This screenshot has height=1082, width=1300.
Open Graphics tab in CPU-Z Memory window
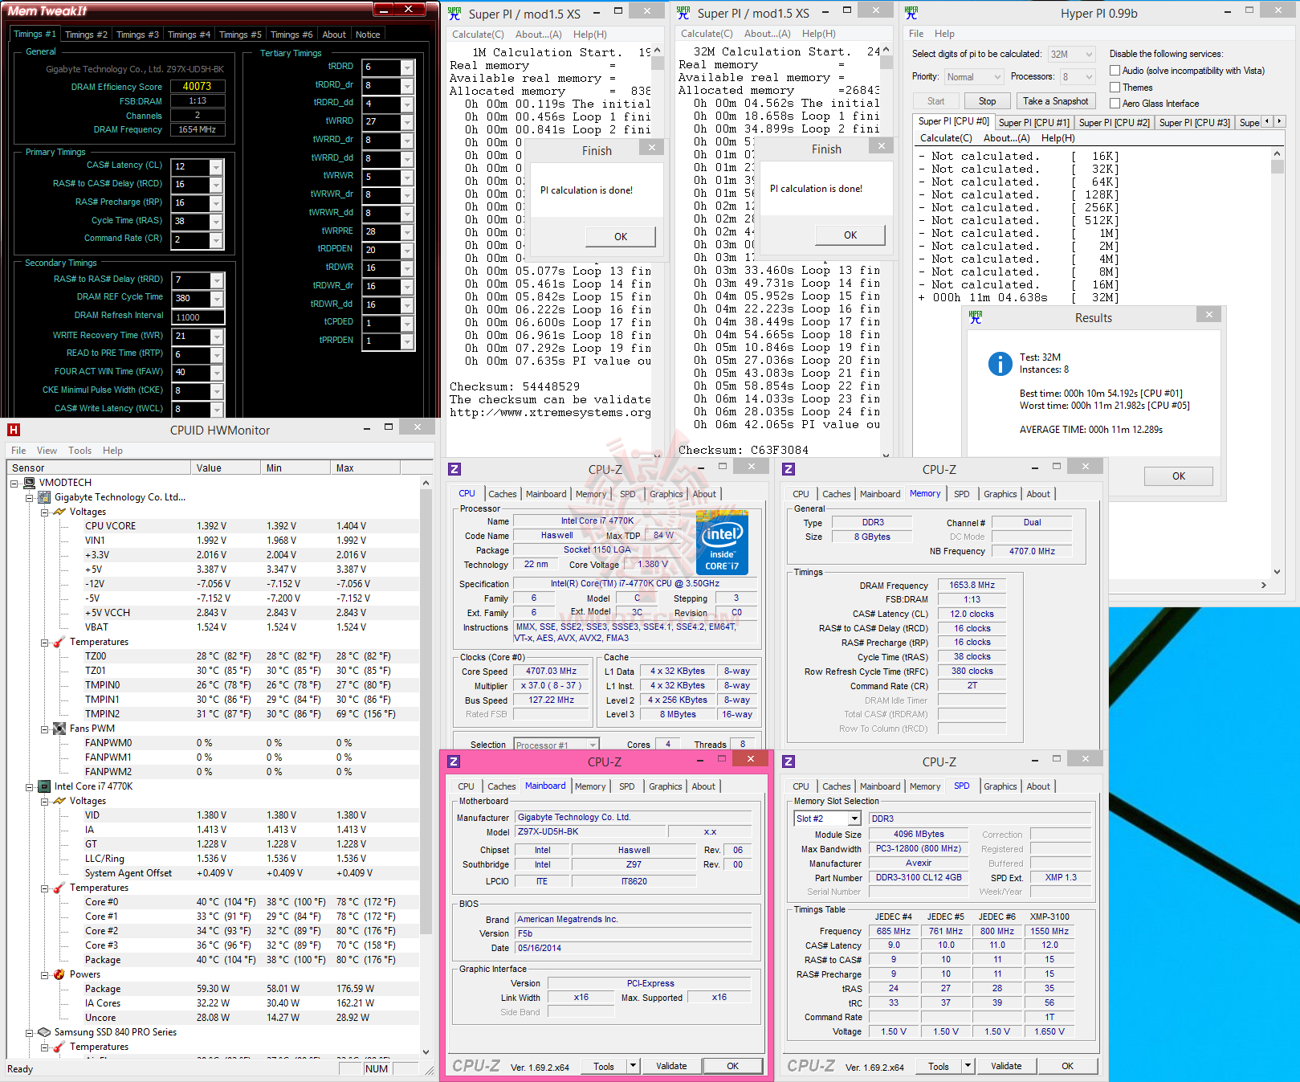click(1000, 494)
